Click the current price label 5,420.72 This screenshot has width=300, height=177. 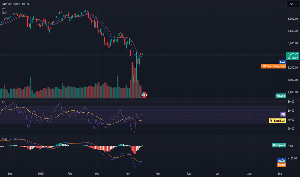[293, 54]
